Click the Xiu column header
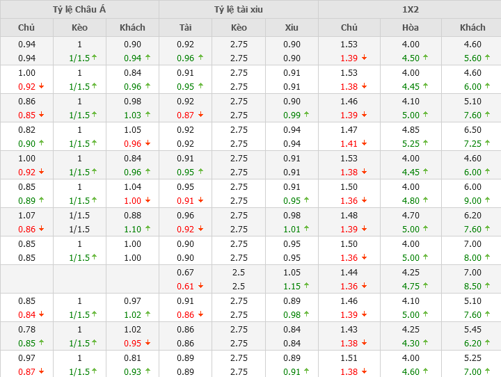The width and height of the screenshot is (501, 377). point(292,28)
